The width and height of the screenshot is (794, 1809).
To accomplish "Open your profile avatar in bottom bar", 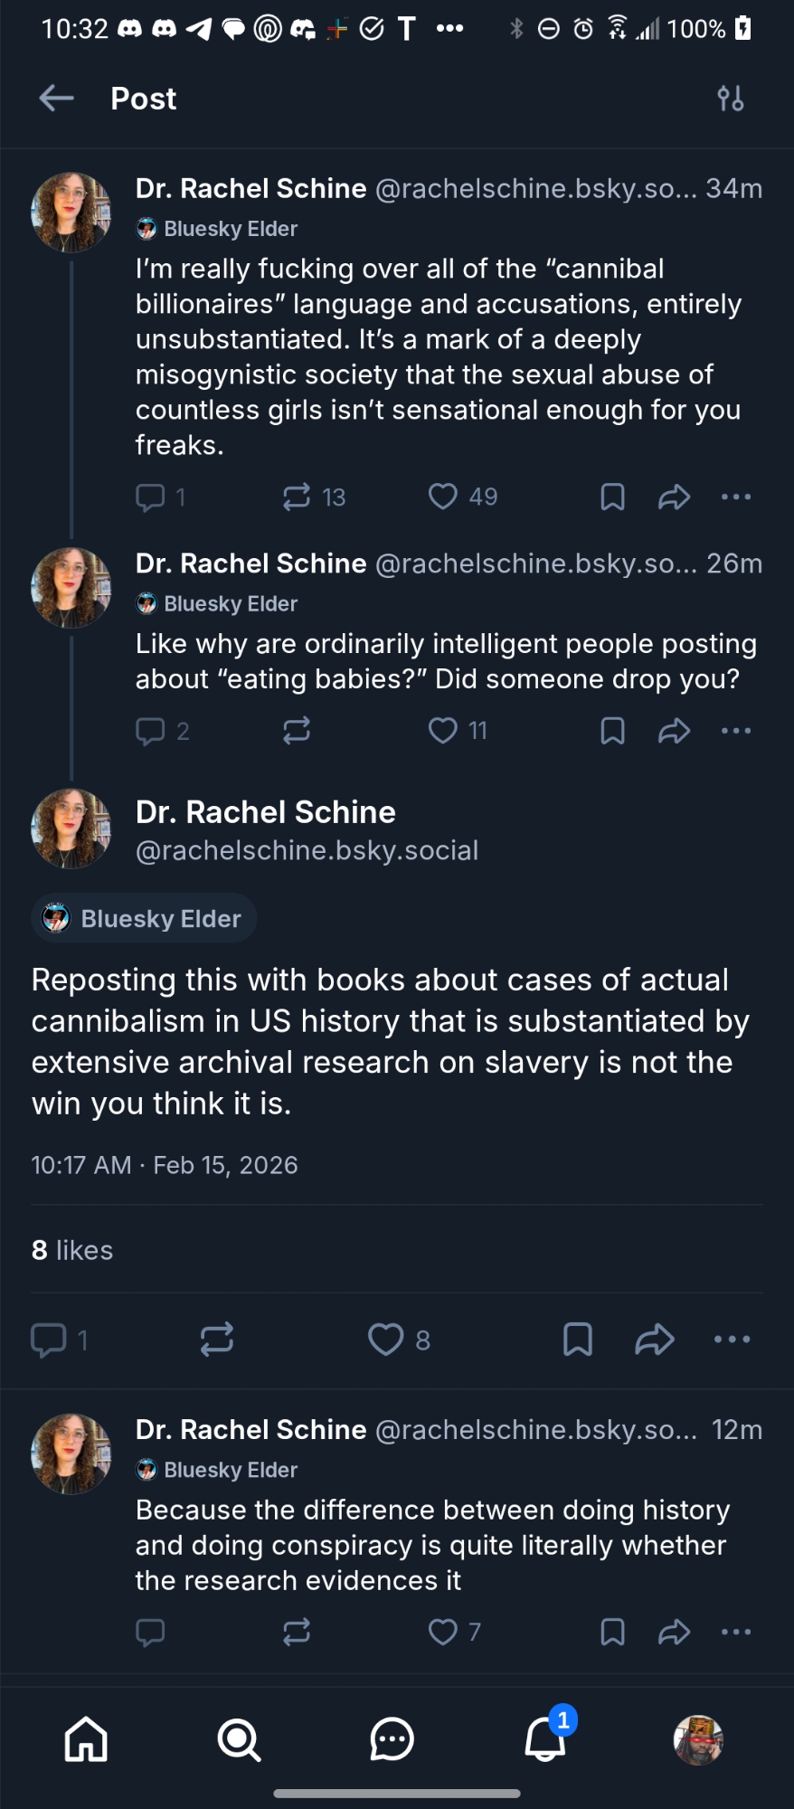I will pos(698,1739).
